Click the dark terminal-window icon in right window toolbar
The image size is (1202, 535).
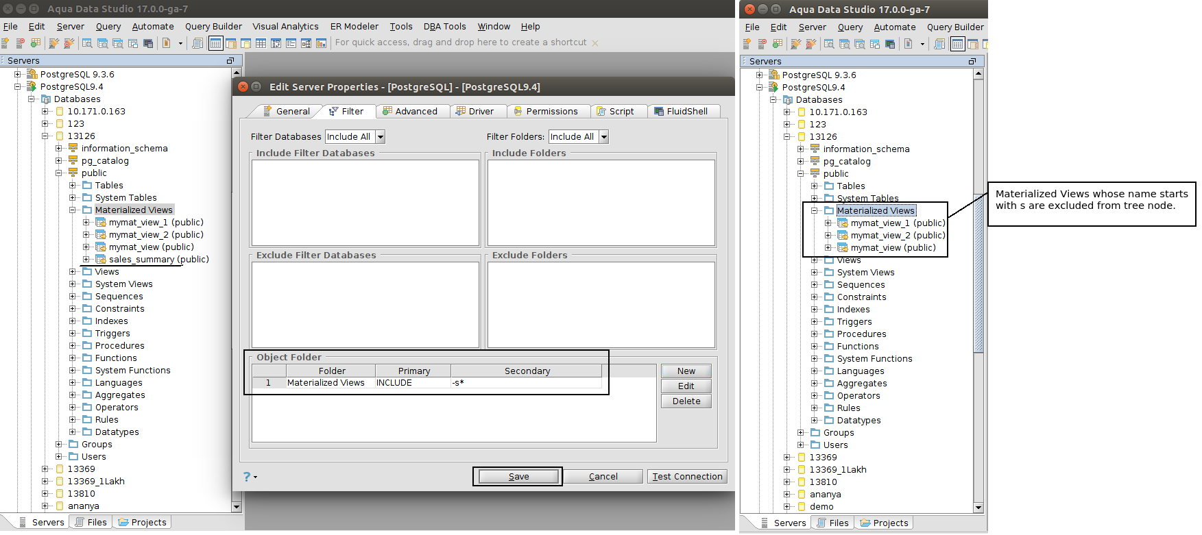(x=890, y=44)
